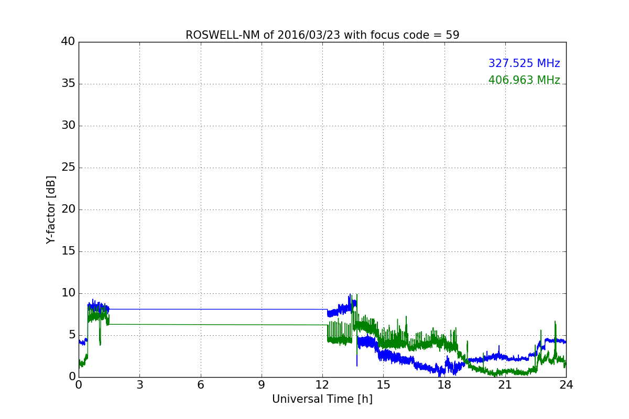This screenshot has height=419, width=629.
Task: Click the x-axis tick label '6'
Action: pyautogui.click(x=200, y=385)
